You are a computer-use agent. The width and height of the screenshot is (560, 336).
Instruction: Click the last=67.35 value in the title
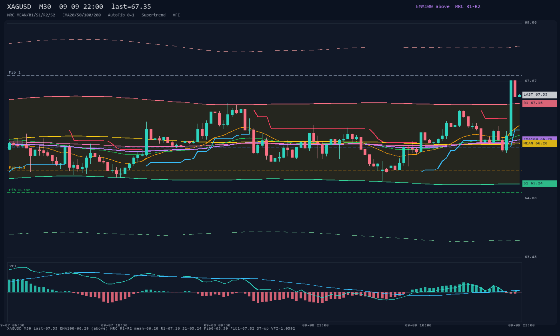click(131, 7)
